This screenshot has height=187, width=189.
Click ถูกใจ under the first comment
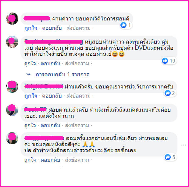pos(31,28)
